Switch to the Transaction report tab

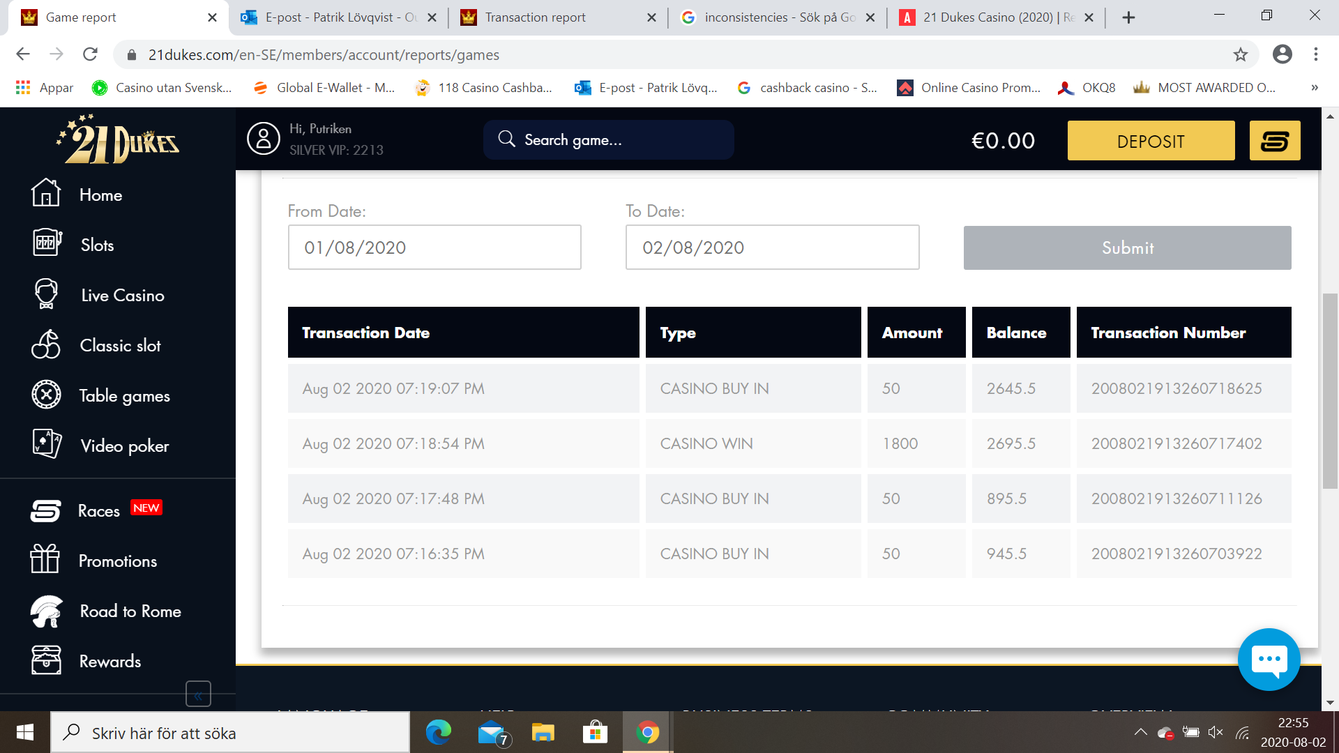click(x=559, y=17)
